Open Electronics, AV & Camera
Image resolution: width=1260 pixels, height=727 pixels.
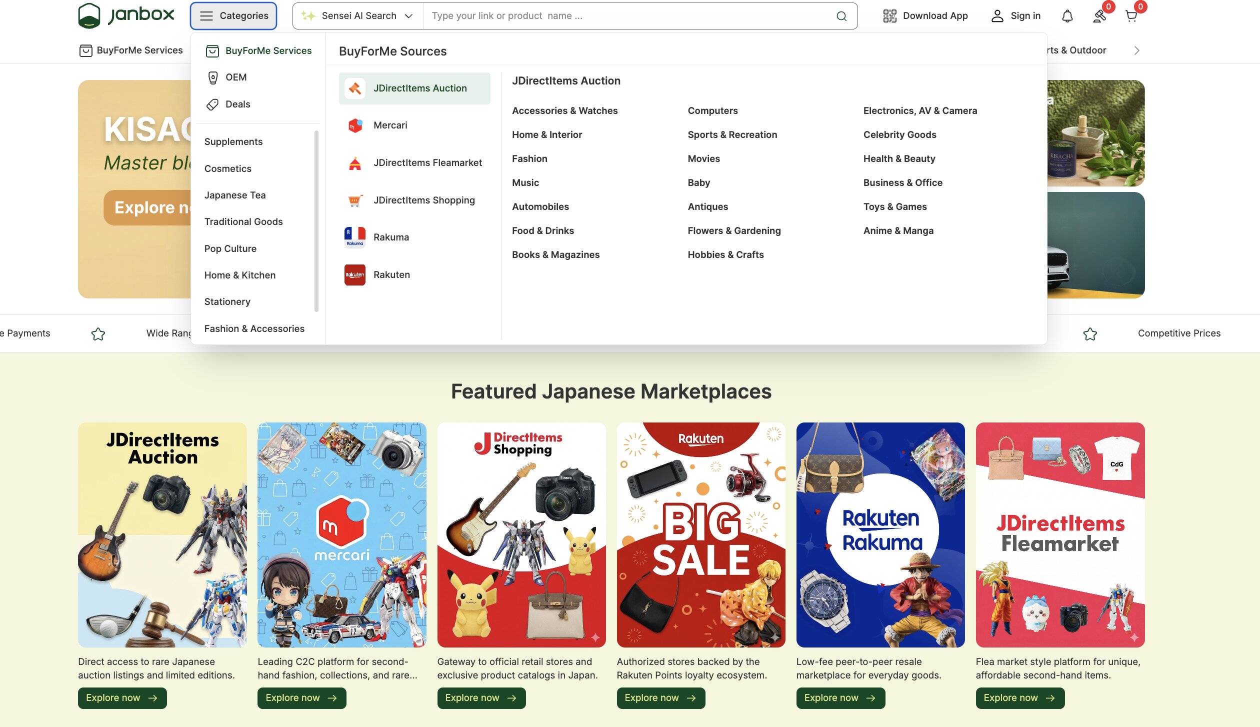point(920,111)
